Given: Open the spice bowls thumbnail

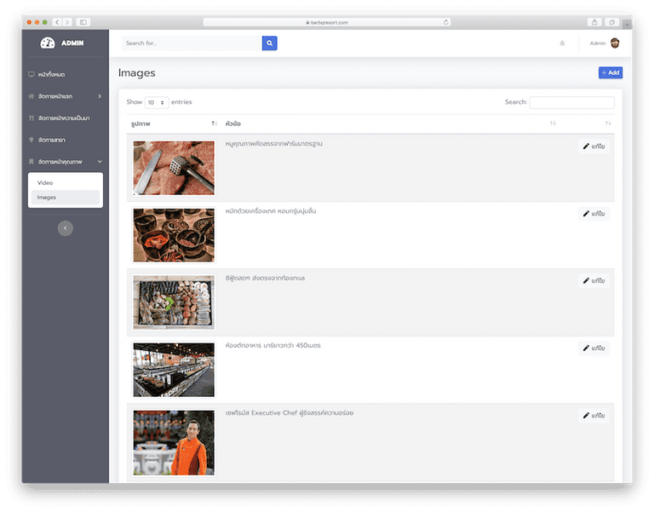Looking at the screenshot, I should [174, 235].
